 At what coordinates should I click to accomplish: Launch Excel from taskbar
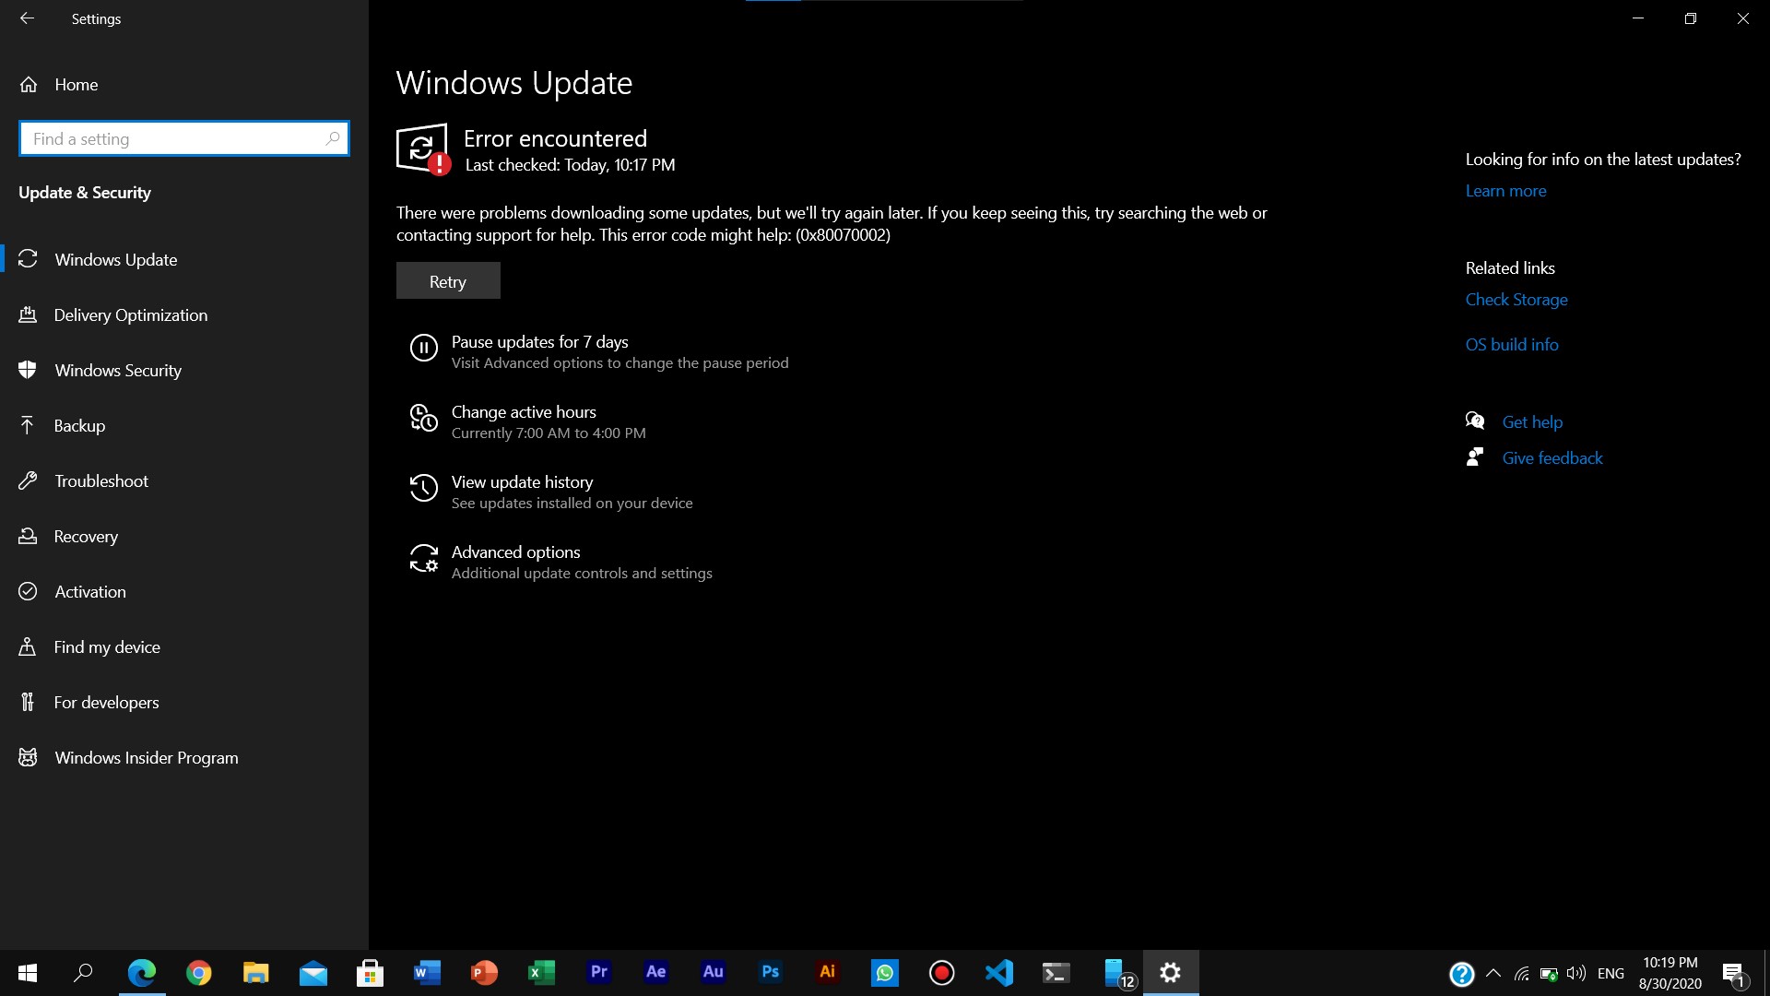point(542,973)
